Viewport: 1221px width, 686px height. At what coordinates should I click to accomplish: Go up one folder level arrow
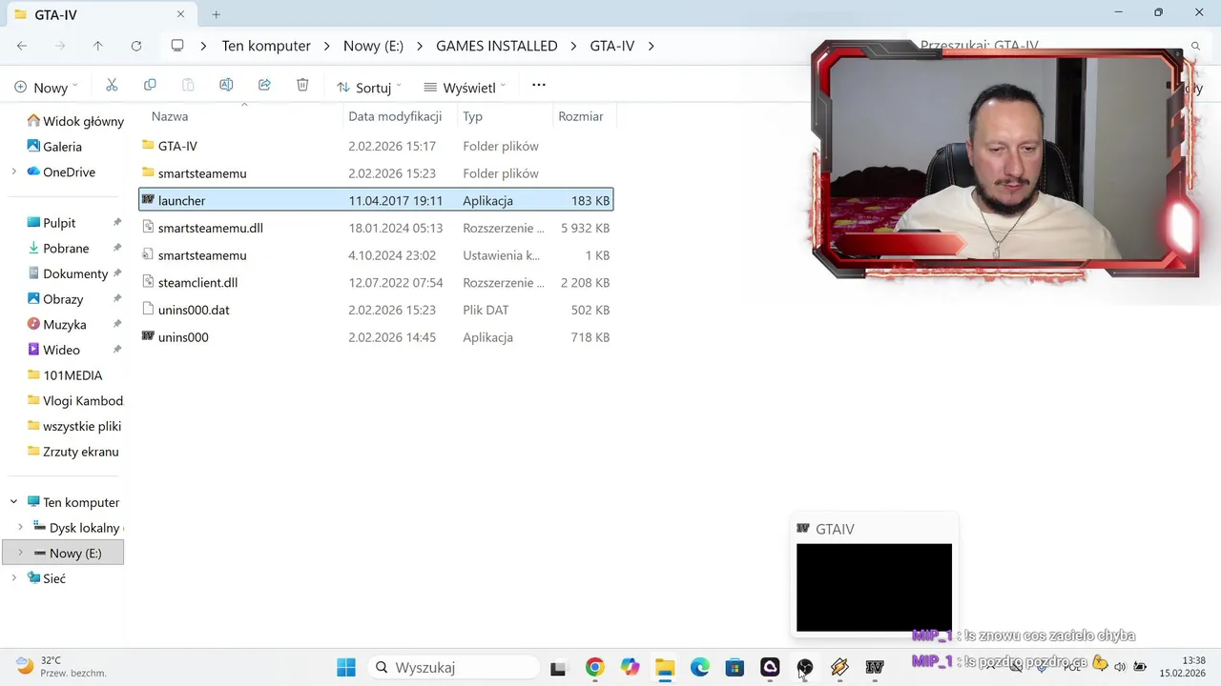click(97, 46)
